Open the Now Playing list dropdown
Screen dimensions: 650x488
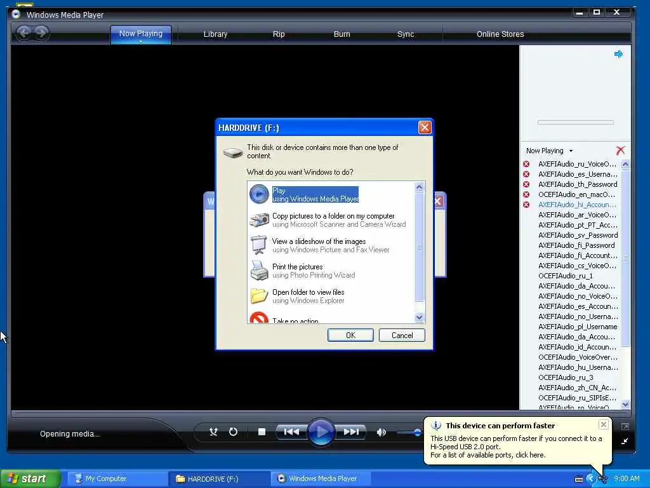click(x=571, y=151)
